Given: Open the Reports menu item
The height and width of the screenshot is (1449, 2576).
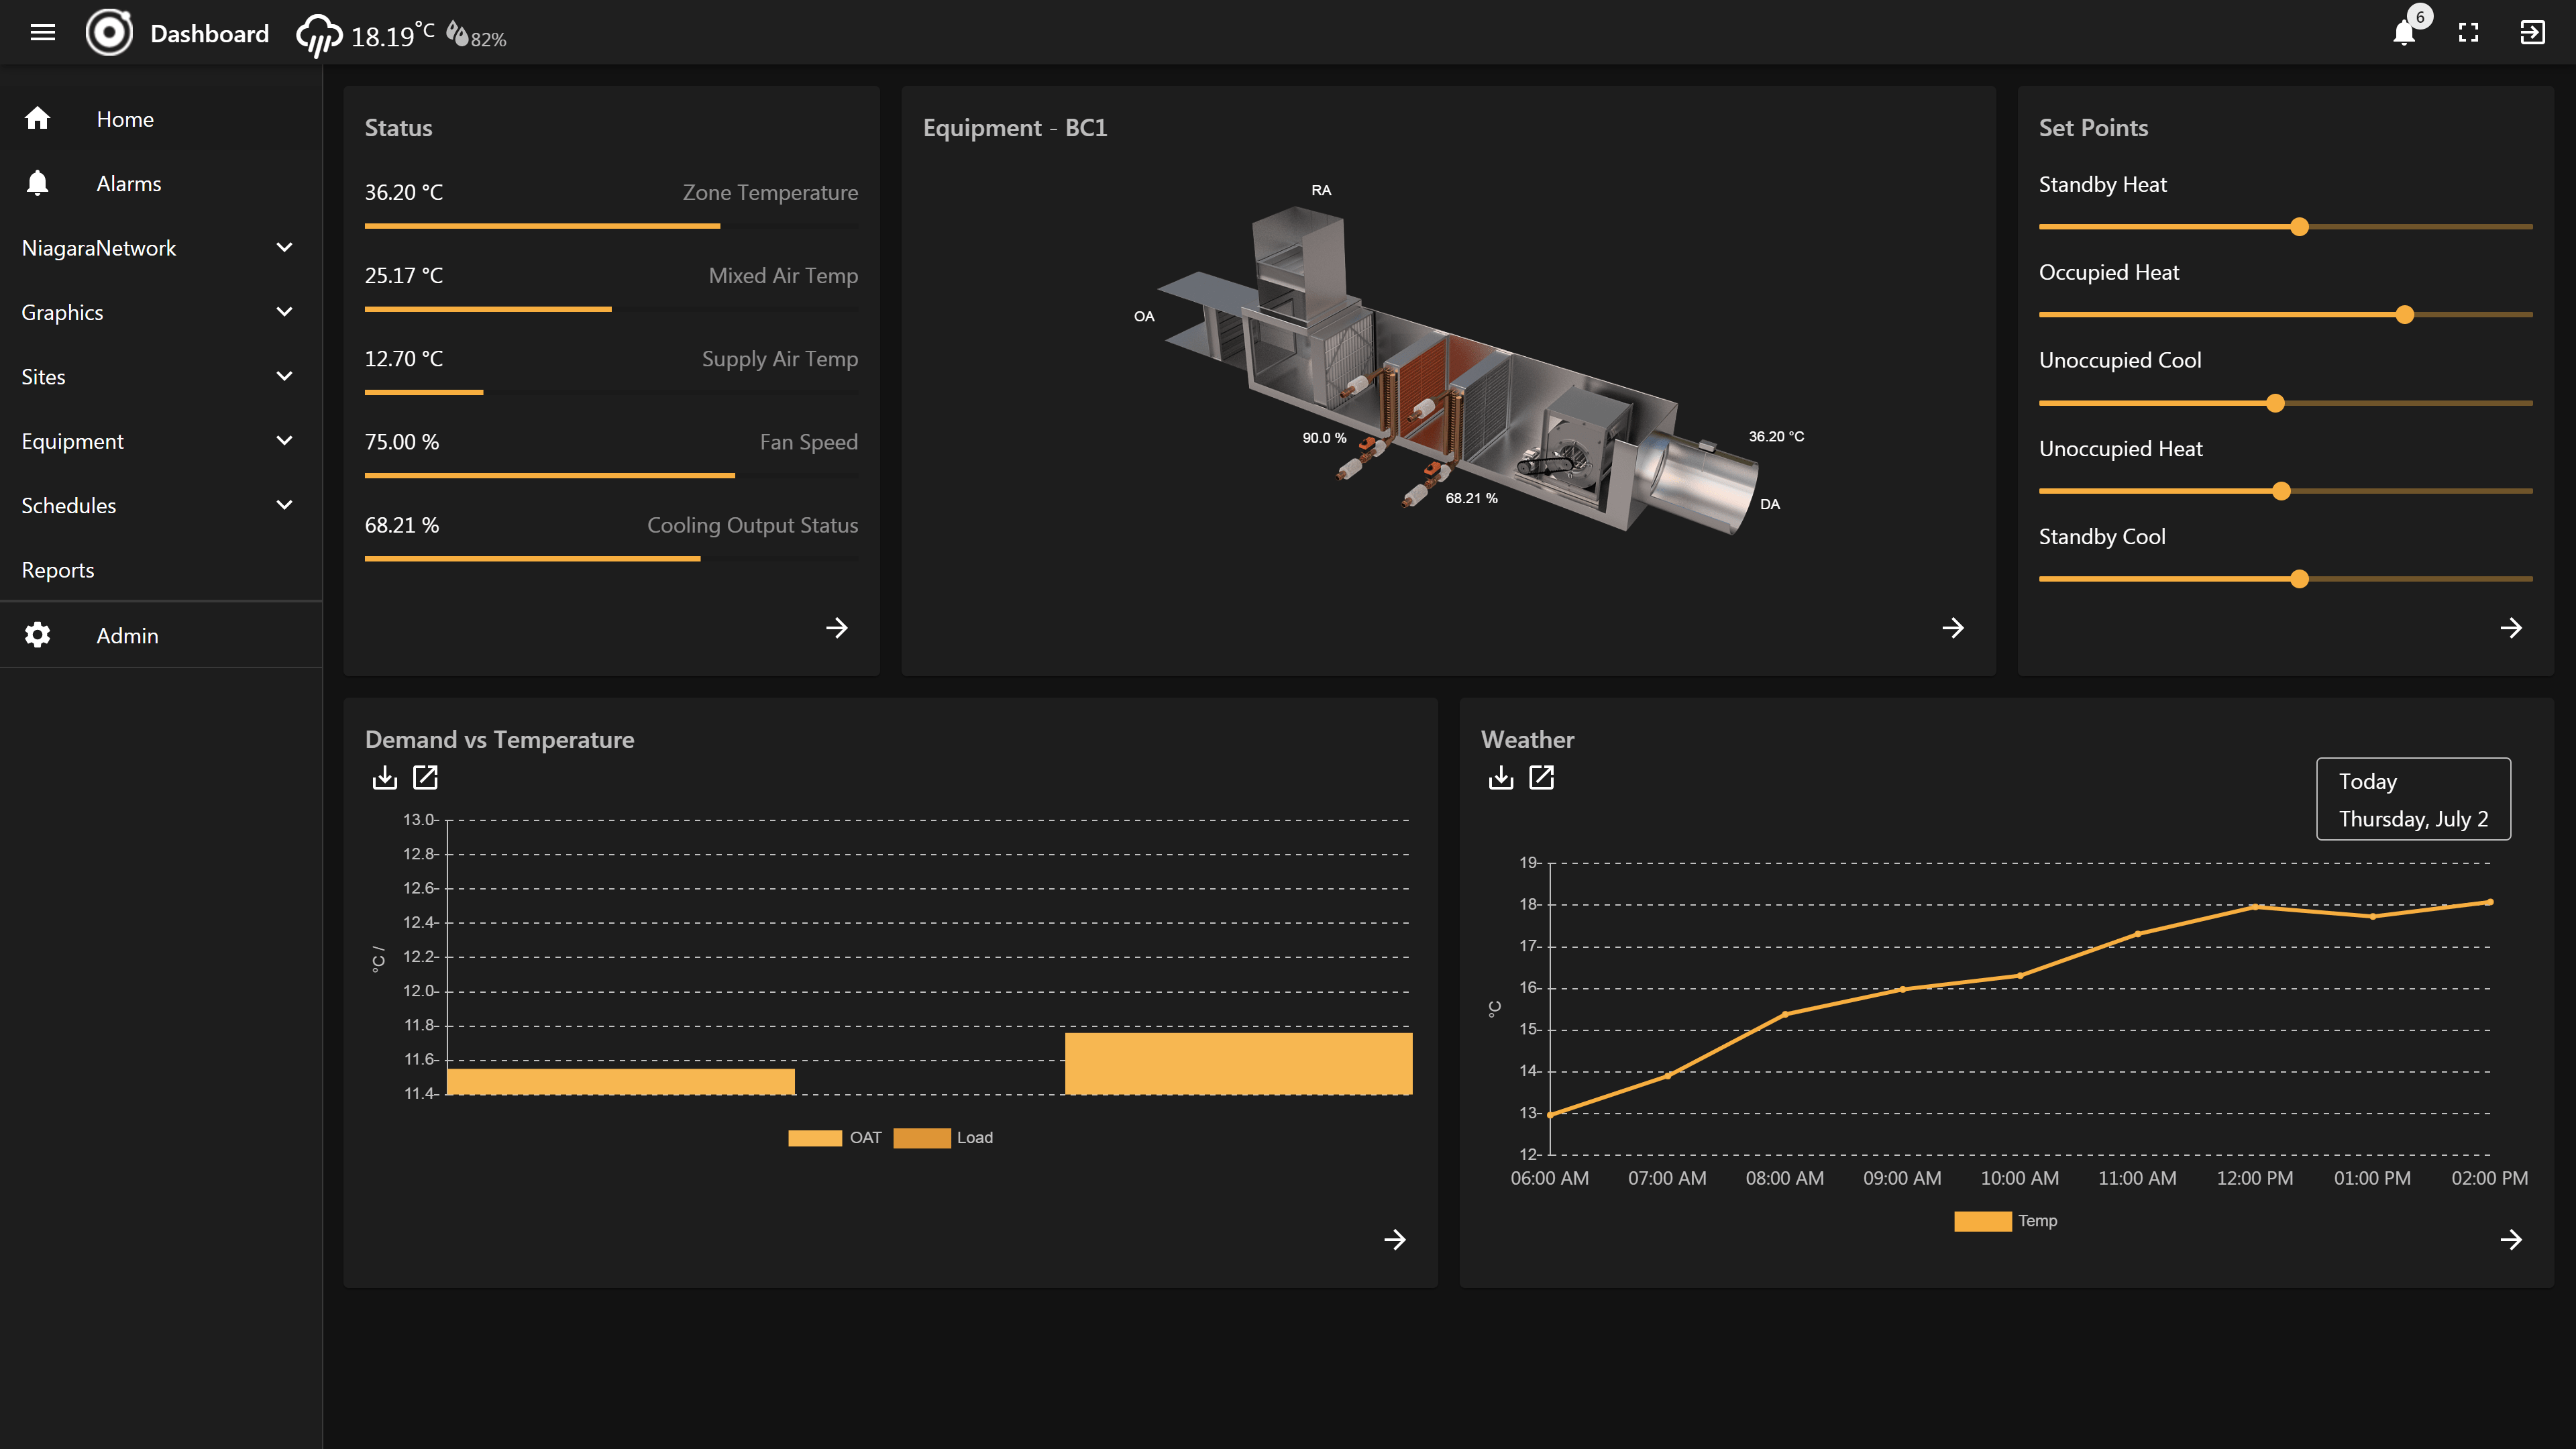Looking at the screenshot, I should (58, 570).
